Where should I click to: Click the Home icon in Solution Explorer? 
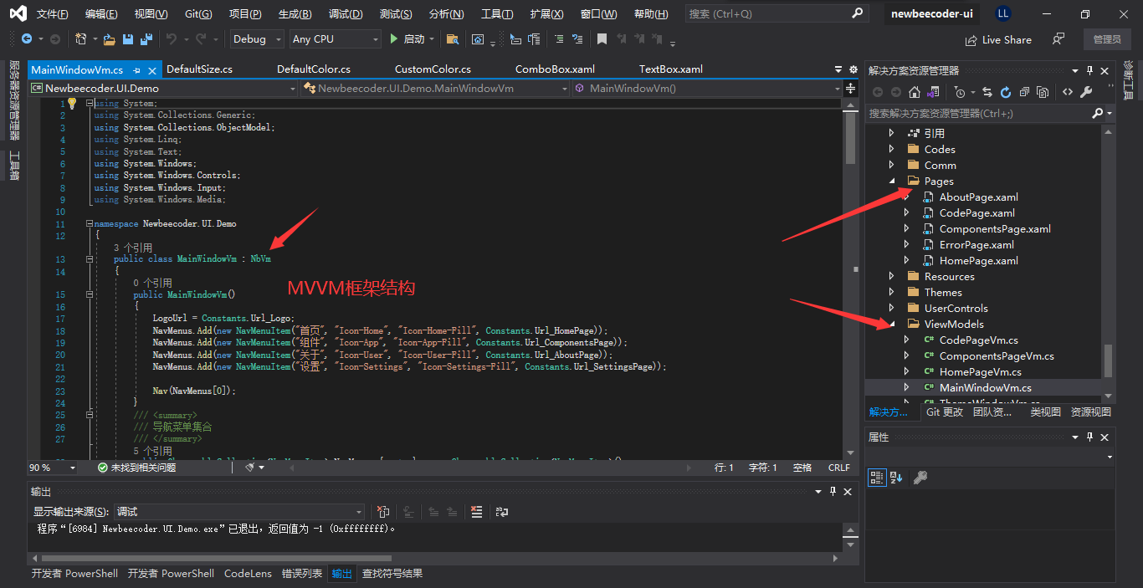tap(915, 92)
